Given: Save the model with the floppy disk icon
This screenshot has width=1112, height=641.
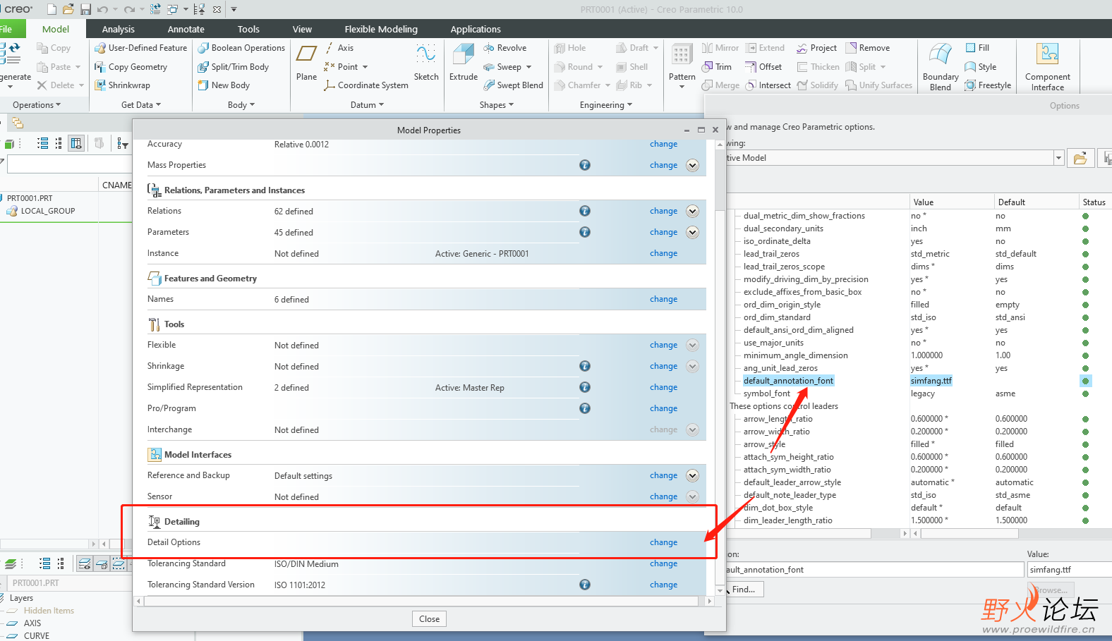Looking at the screenshot, I should [x=85, y=9].
